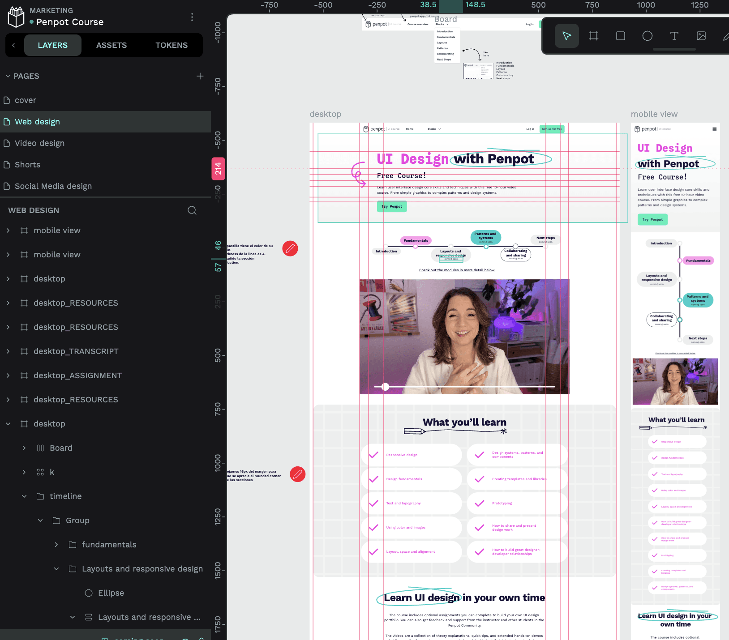Click the video progress slider knob
The height and width of the screenshot is (640, 729).
pos(385,387)
